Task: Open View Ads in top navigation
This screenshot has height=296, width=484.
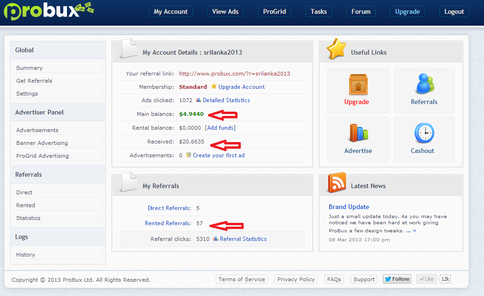Action: [x=225, y=12]
